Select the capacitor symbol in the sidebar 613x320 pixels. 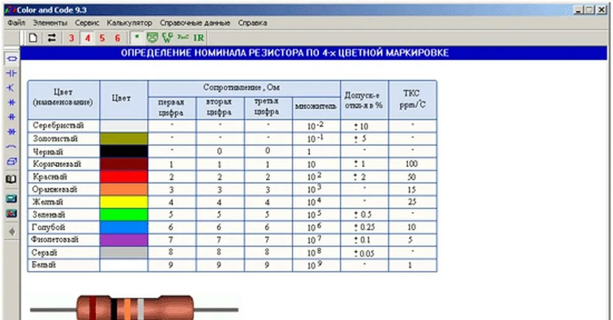point(12,73)
